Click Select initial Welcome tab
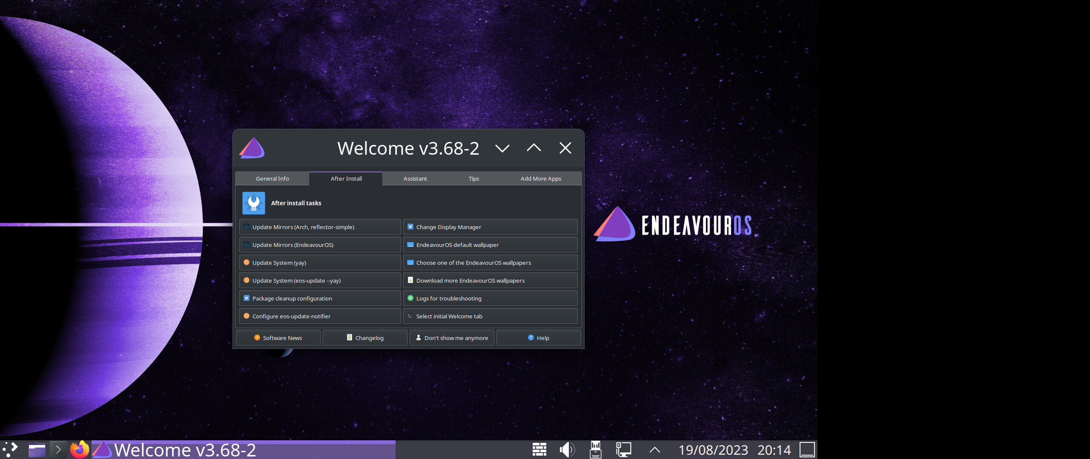This screenshot has height=459, width=1090. coord(490,316)
